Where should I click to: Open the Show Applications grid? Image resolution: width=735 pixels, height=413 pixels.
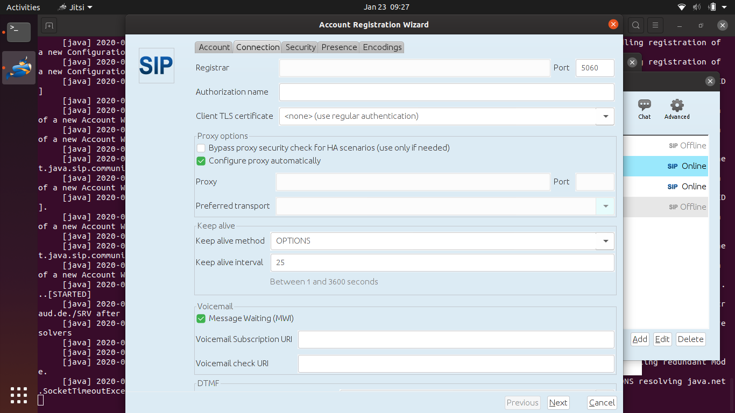click(x=18, y=396)
